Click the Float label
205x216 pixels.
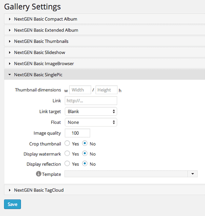tap(56, 122)
